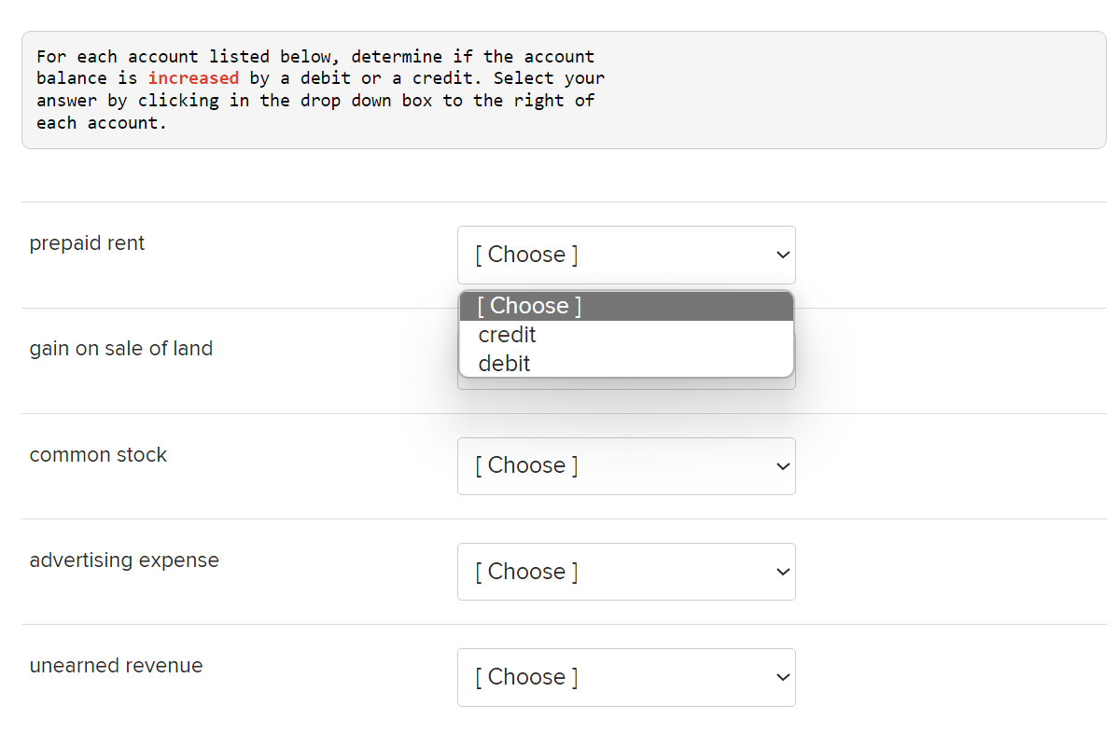1118x747 pixels.
Task: Click the 'prepaid rent' account label
Action: pos(87,243)
